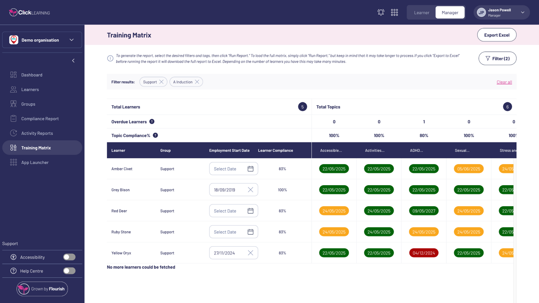Toggle the Accessibility switch
The height and width of the screenshot is (303, 539).
click(69, 257)
